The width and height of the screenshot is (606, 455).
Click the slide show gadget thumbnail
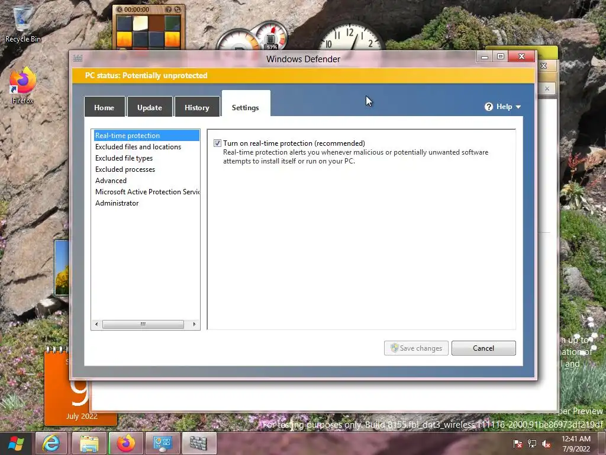(x=62, y=268)
